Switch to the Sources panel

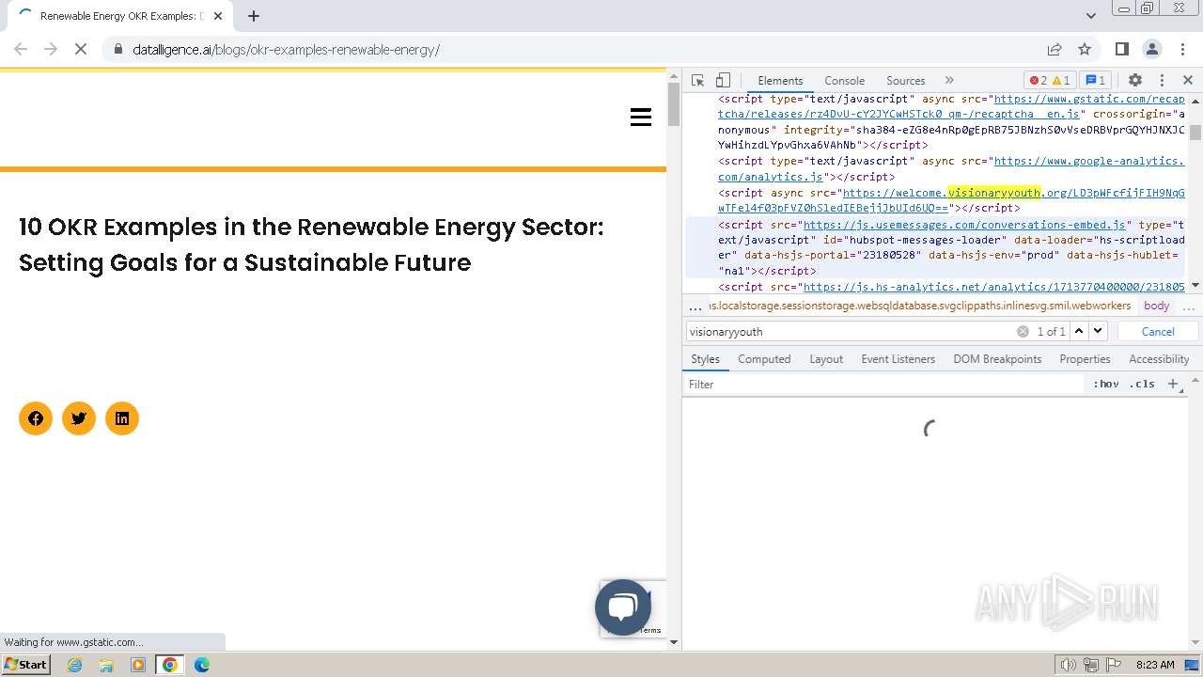tap(906, 81)
